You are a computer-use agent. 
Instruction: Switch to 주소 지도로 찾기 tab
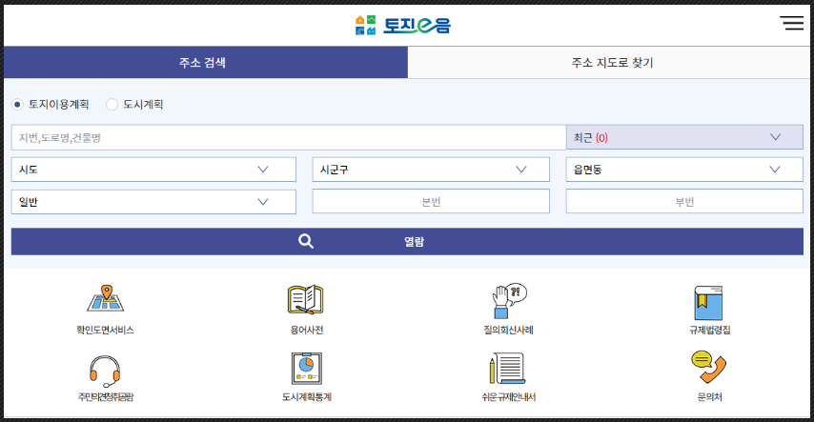point(610,62)
